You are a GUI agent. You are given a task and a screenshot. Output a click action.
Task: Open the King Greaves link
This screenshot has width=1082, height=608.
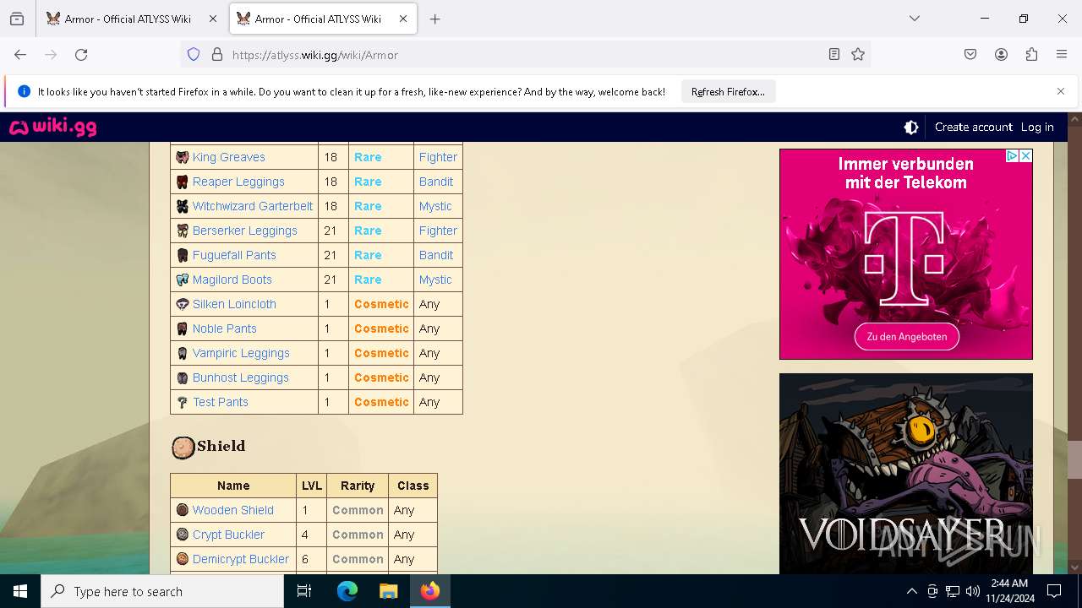click(228, 157)
